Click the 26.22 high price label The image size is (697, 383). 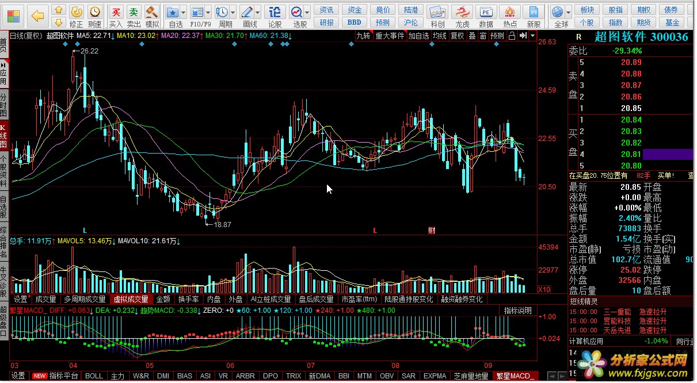89,51
